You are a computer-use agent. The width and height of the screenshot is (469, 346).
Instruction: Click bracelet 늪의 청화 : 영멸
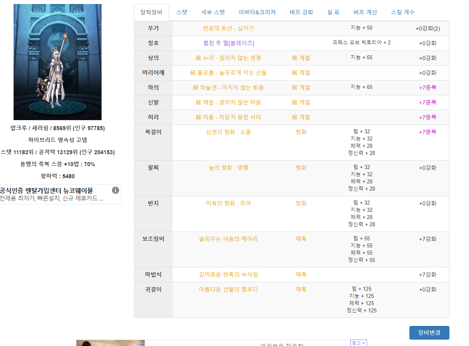[228, 168]
